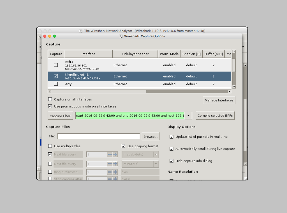Click the interface list scroll-down arrow
Viewport: 287px width, 213px height.
(234, 87)
